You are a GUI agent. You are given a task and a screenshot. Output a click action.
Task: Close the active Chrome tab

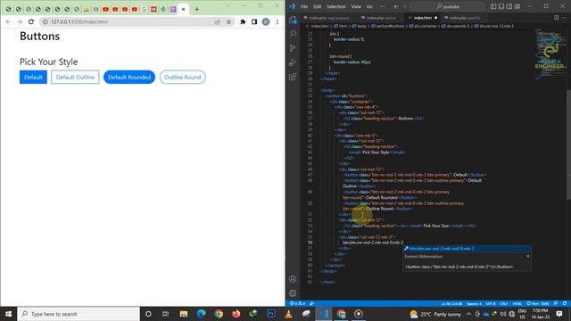(184, 9)
